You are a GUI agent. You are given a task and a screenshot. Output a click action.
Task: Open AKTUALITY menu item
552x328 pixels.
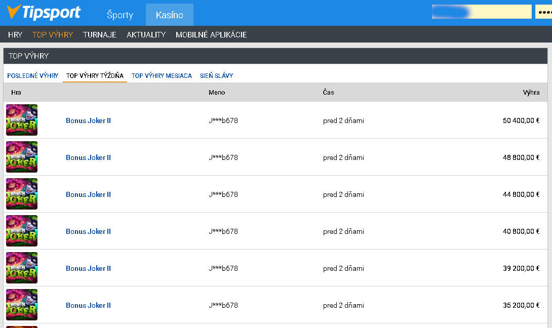(x=146, y=34)
